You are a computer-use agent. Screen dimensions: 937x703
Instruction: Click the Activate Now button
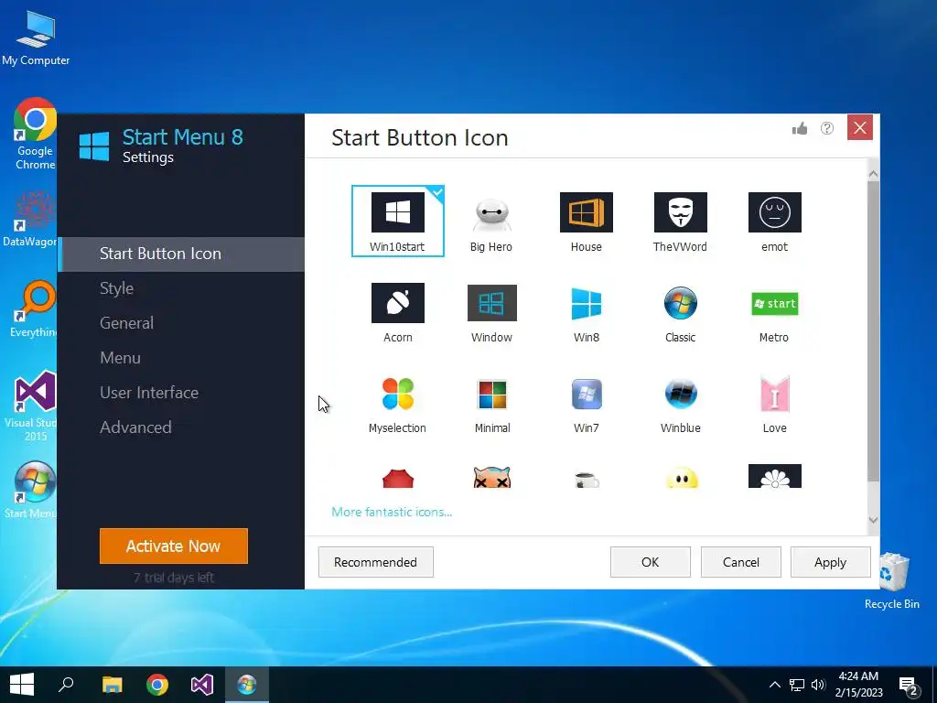pyautogui.click(x=173, y=546)
